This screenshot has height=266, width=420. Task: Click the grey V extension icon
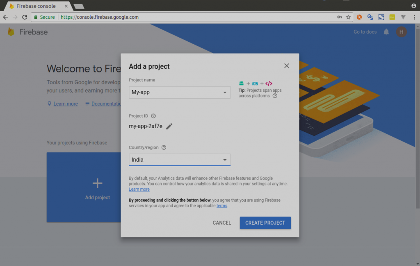pos(403,17)
